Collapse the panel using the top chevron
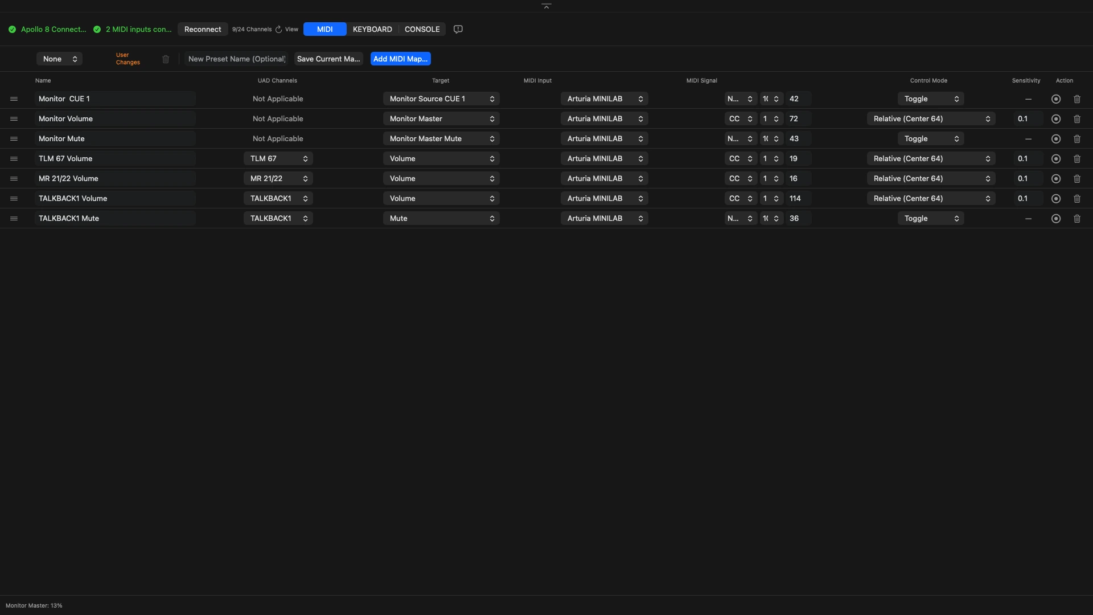The height and width of the screenshot is (615, 1093). click(x=546, y=6)
